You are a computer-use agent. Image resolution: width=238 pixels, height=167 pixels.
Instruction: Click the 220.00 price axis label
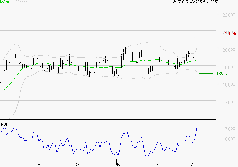point(229,15)
